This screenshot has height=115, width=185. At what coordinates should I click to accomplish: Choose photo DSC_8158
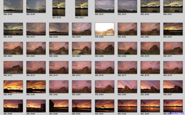(x=59, y=29)
